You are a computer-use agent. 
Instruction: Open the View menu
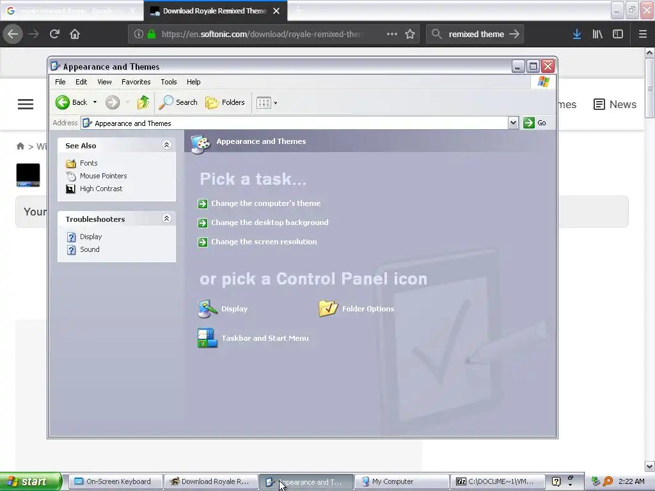pos(104,82)
